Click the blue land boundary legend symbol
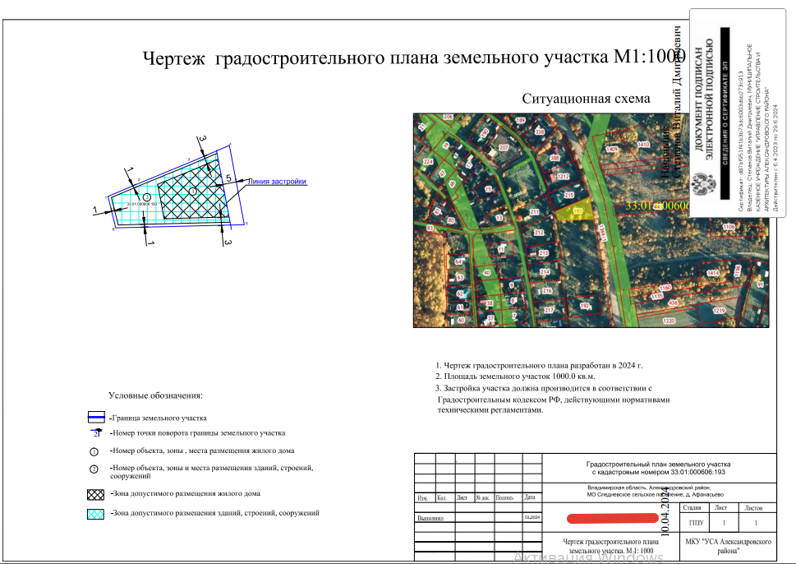 (x=96, y=418)
